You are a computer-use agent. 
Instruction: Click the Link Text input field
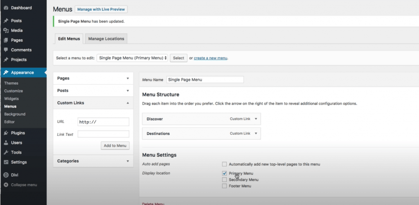coord(104,134)
